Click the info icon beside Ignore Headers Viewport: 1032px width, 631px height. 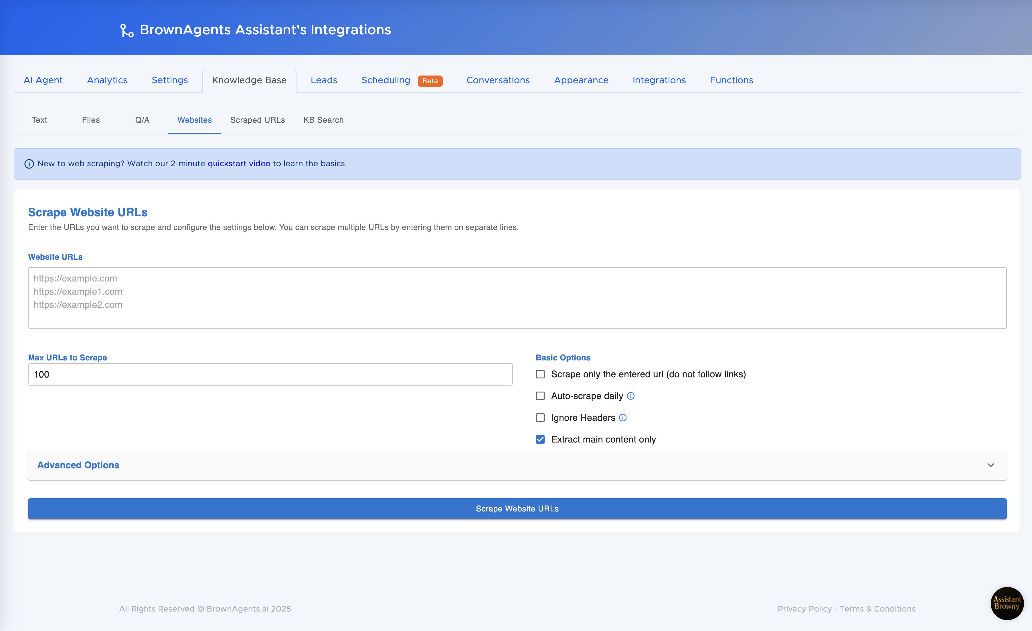(x=623, y=417)
